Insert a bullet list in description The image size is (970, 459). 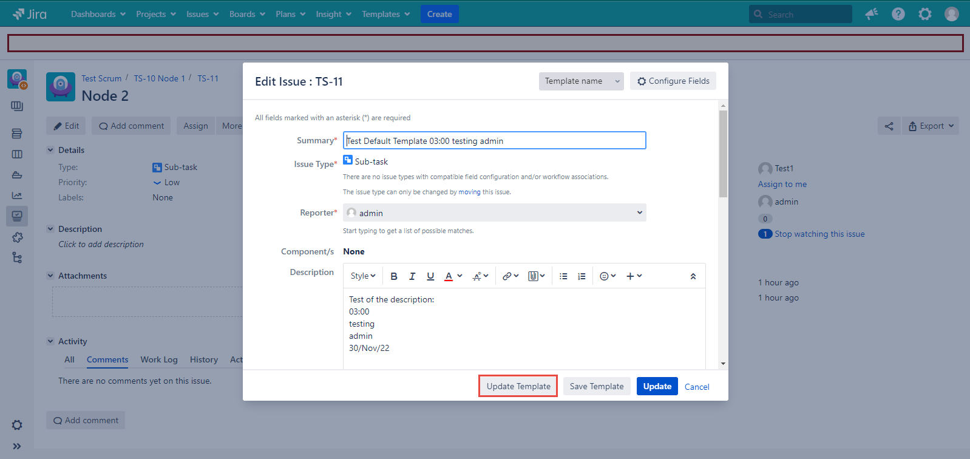coord(563,276)
